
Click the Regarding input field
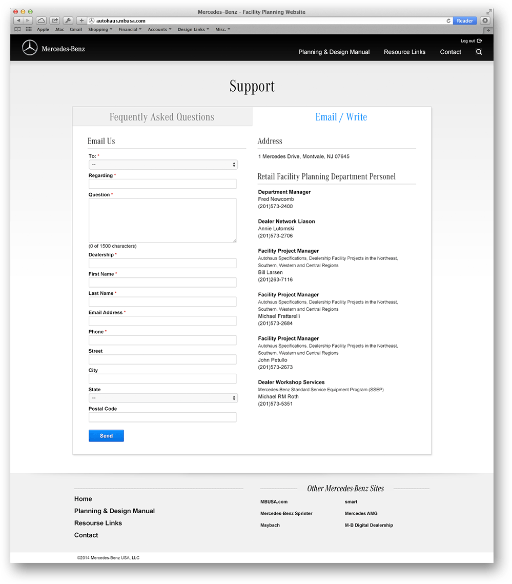162,184
